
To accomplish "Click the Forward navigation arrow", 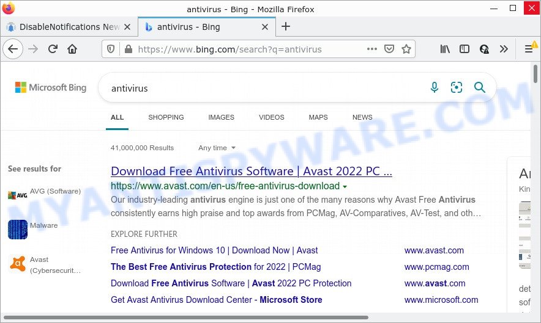I will (33, 49).
